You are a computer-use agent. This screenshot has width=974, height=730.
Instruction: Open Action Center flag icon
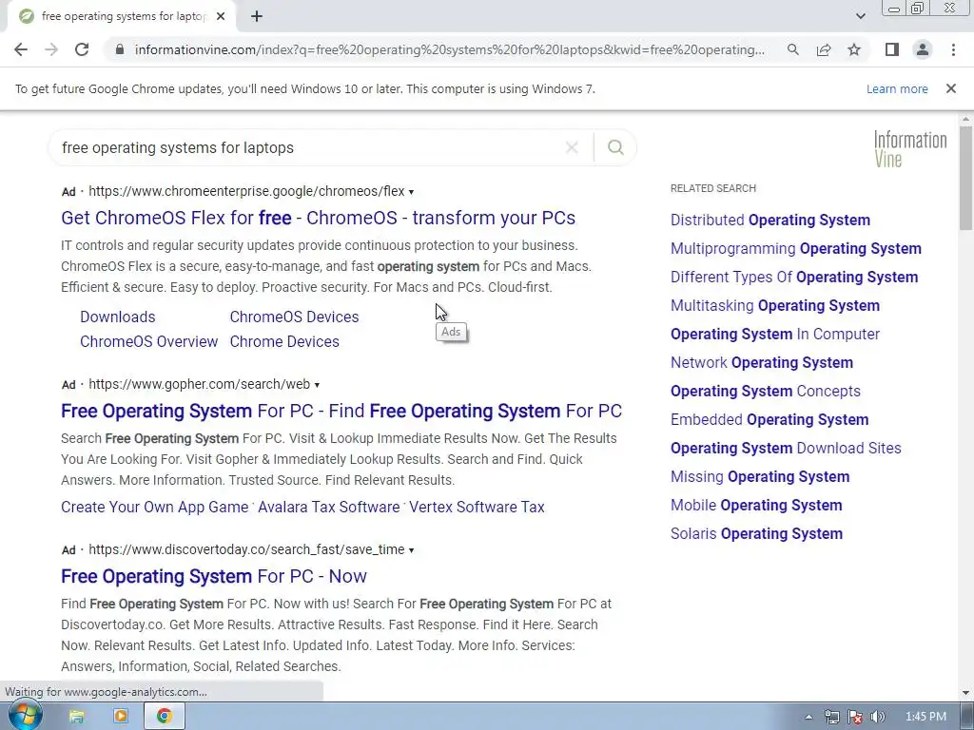coord(855,717)
